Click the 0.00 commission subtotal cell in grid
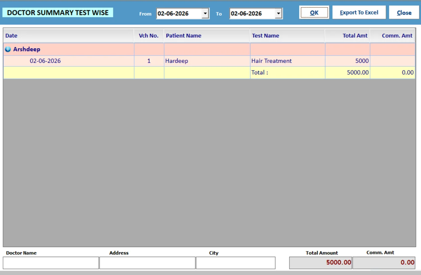The height and width of the screenshot is (275, 421). [392, 72]
